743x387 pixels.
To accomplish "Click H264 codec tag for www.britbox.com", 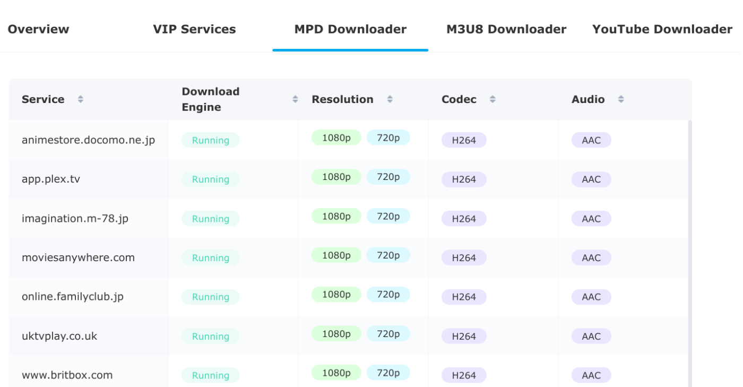I will click(x=464, y=375).
